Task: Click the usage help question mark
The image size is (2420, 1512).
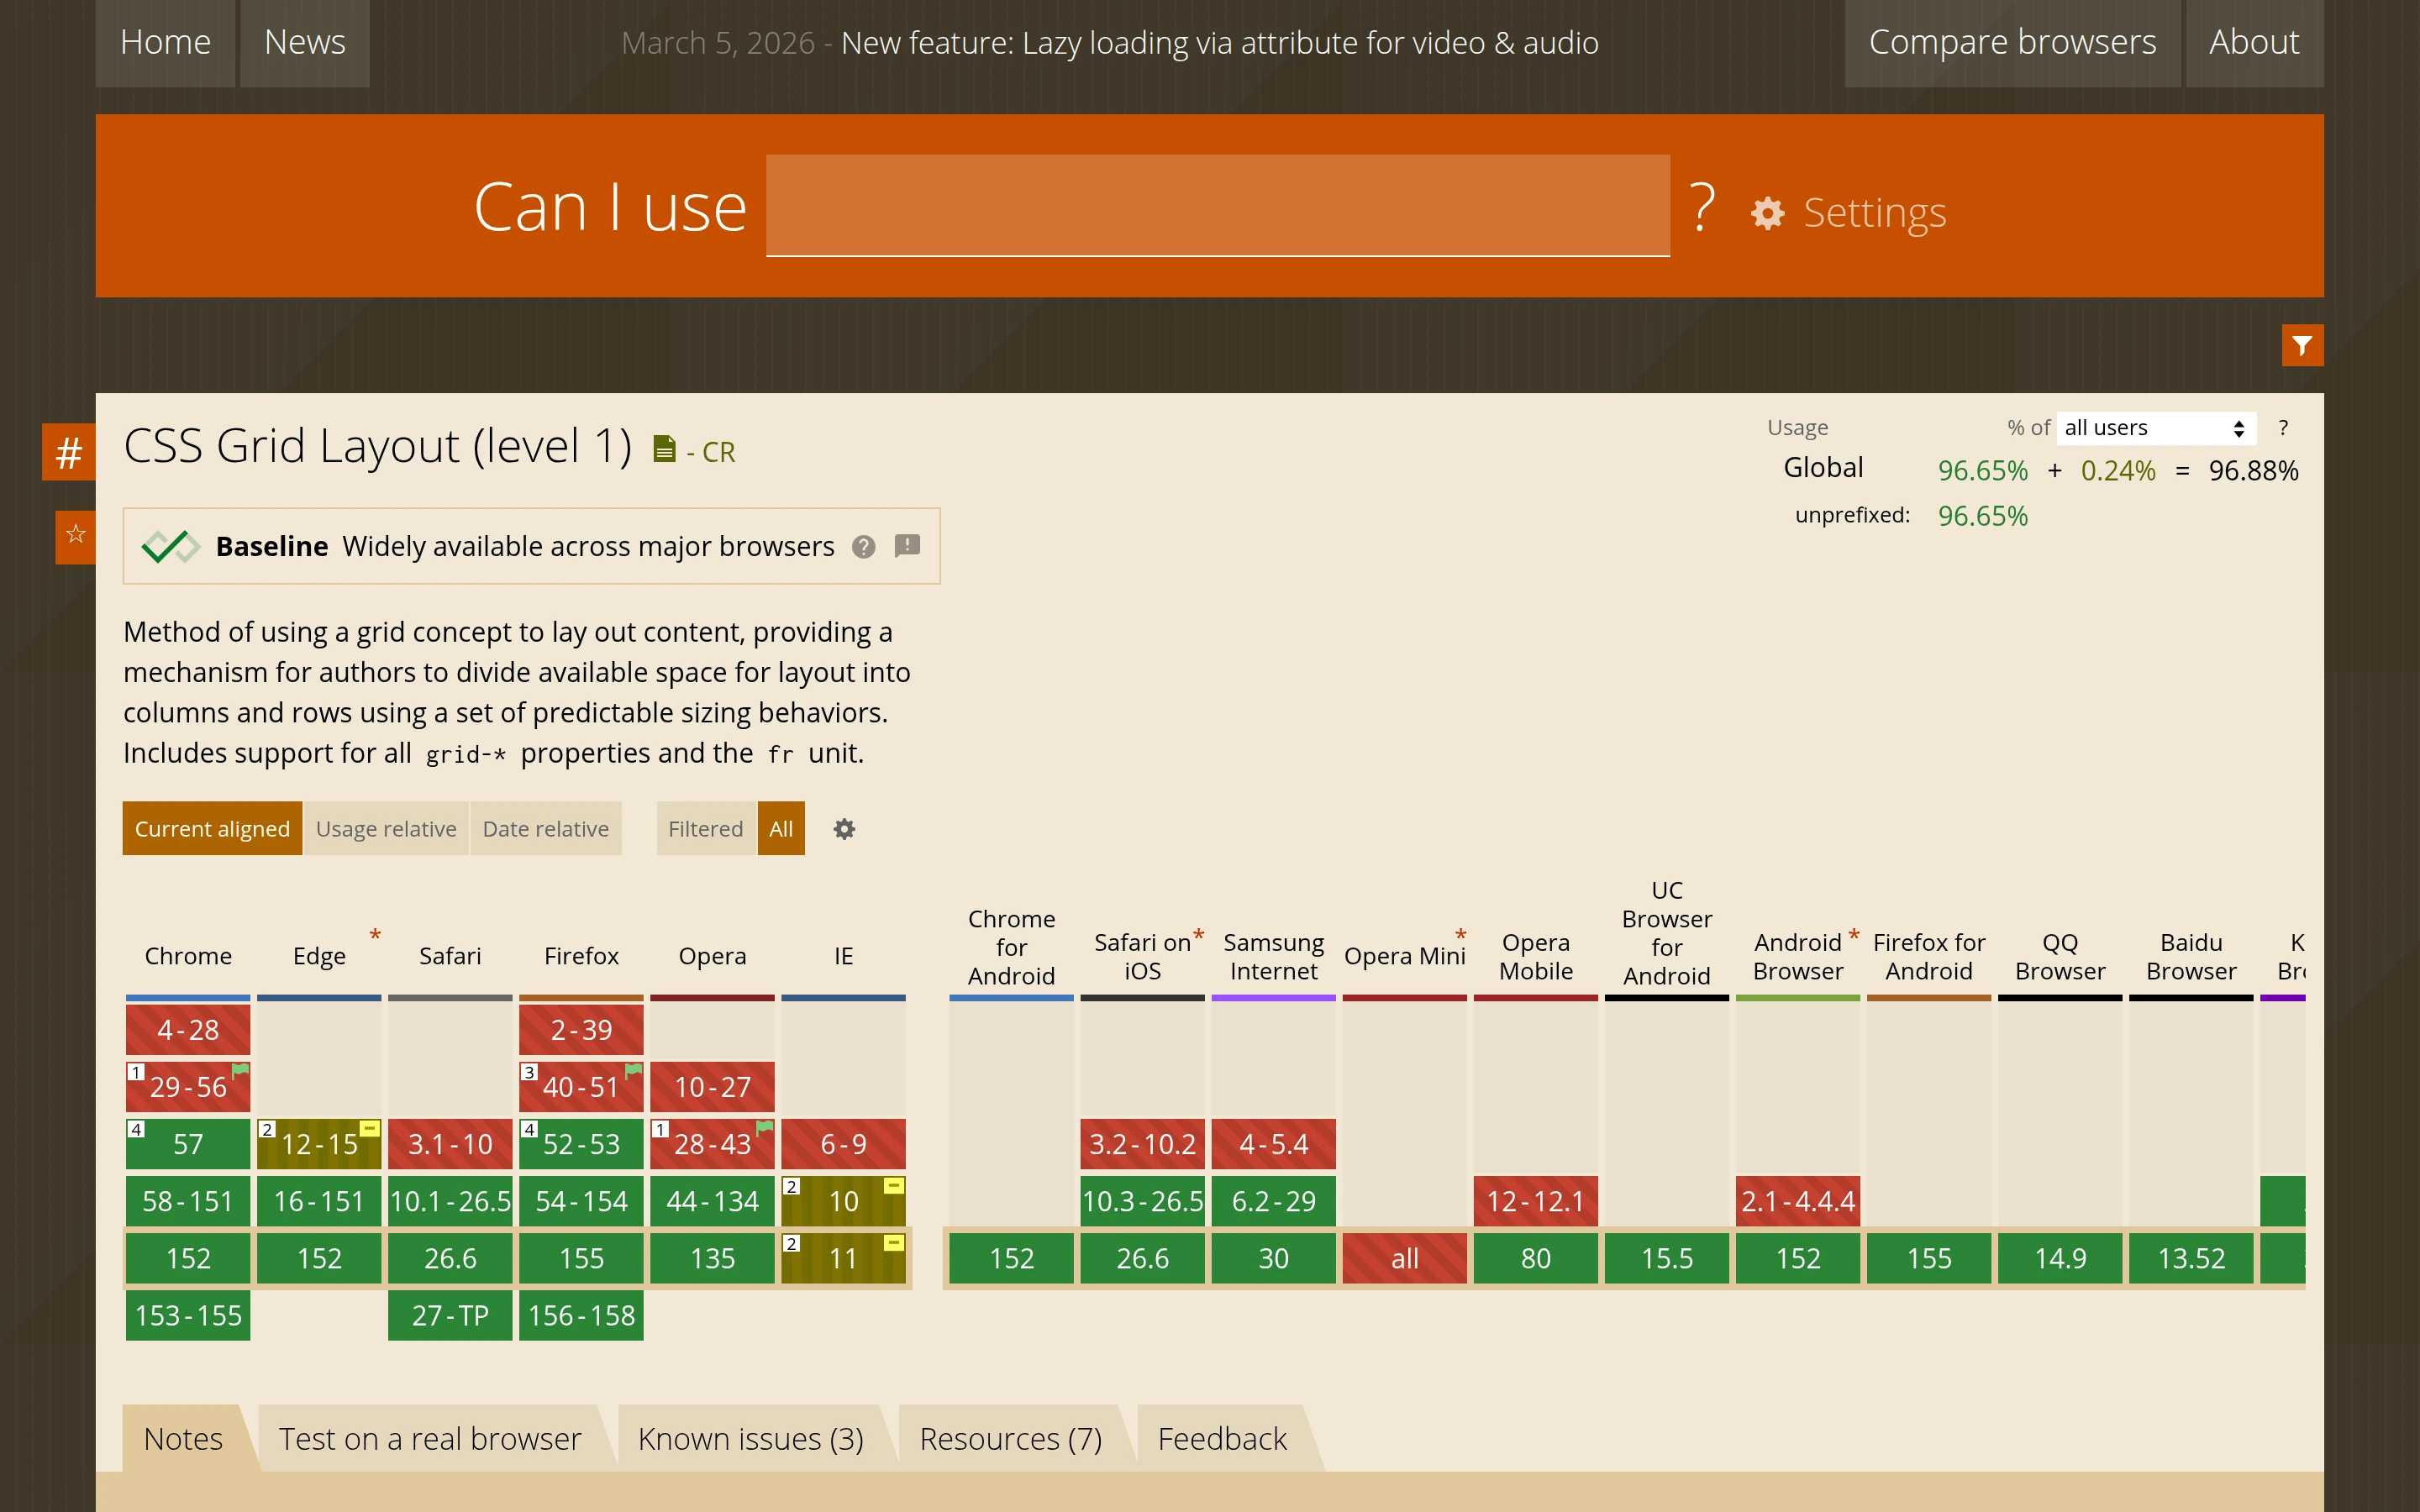Action: pos(2283,428)
